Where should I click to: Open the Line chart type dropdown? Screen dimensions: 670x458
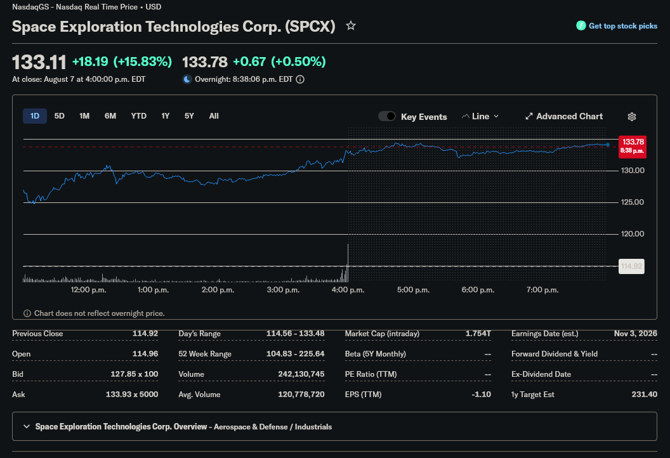(480, 116)
